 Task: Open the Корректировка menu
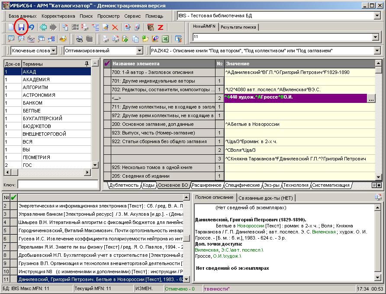coord(58,16)
